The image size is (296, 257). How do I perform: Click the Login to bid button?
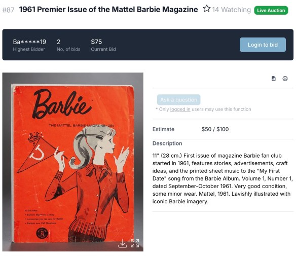pos(263,45)
